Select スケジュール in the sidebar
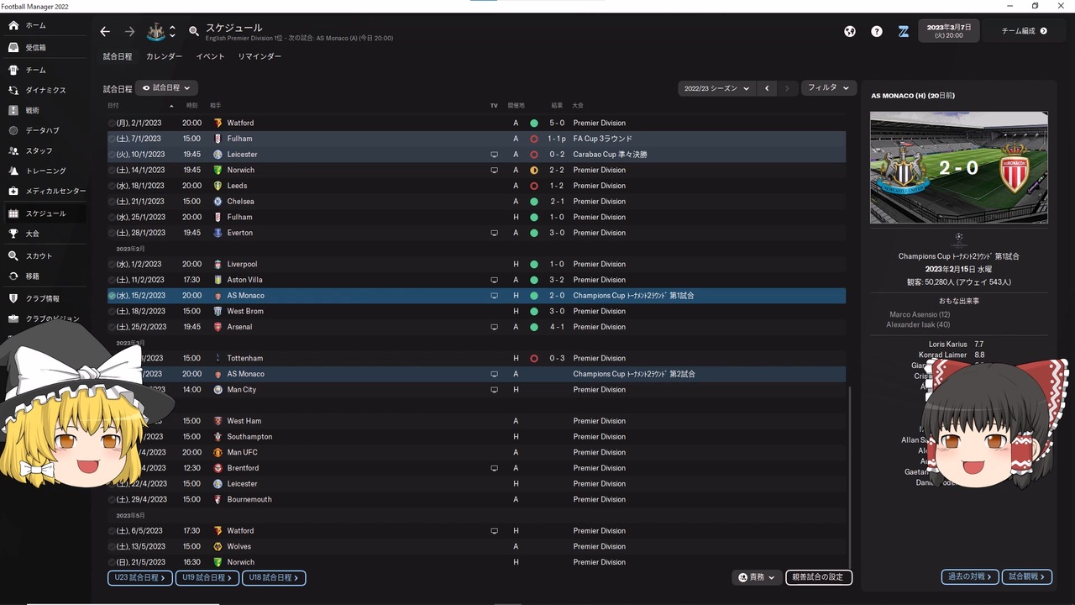 pos(45,213)
